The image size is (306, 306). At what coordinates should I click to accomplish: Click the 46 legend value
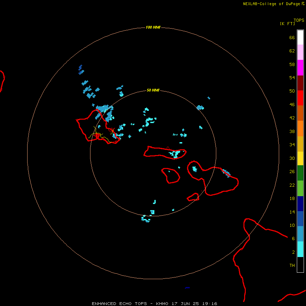pos(292,104)
